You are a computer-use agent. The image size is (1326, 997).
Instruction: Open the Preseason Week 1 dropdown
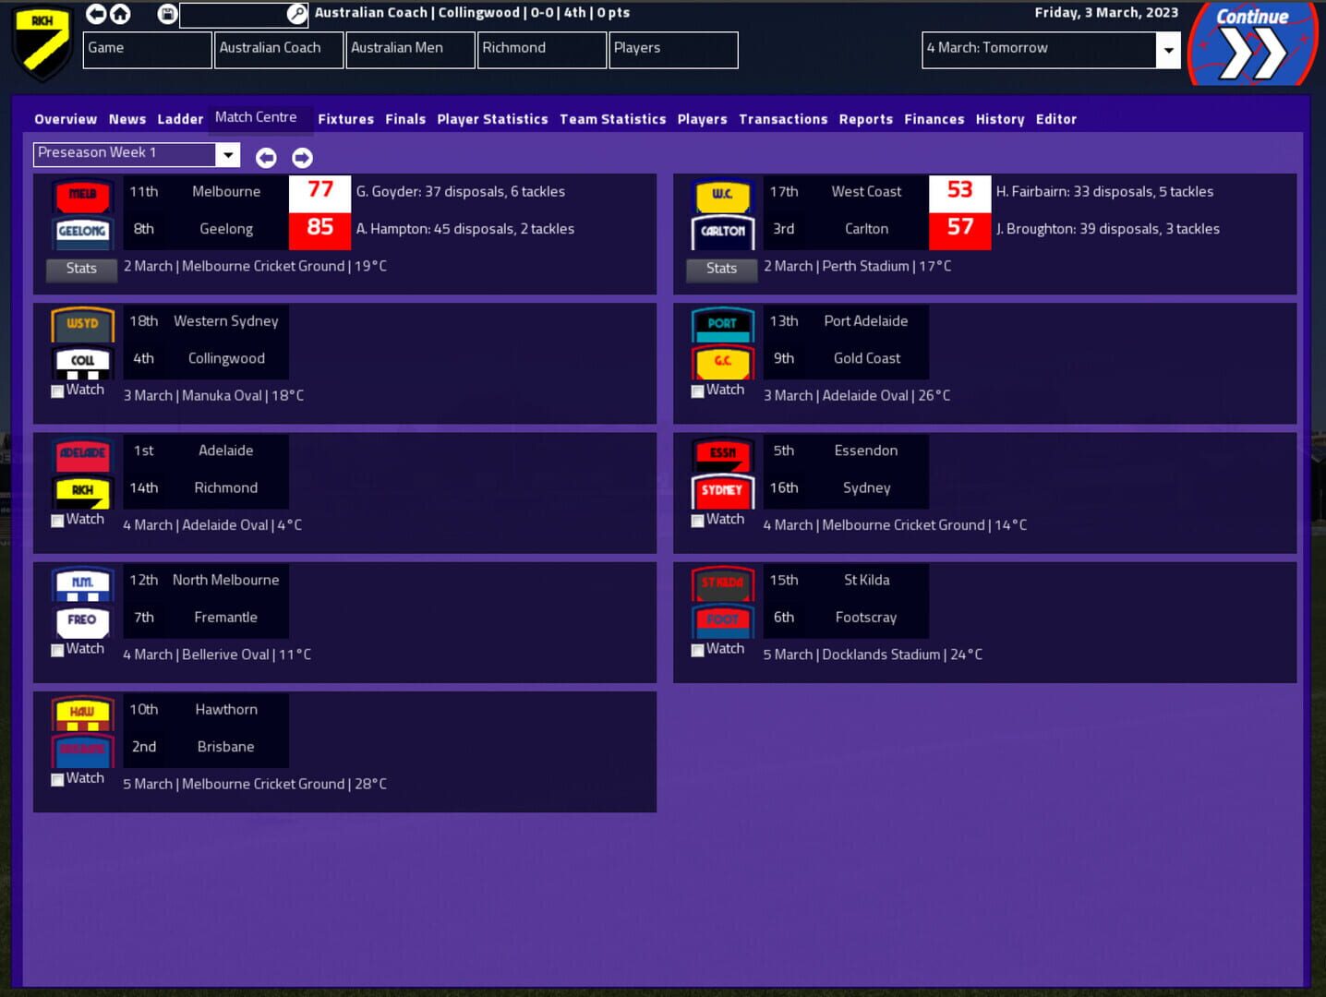[227, 154]
